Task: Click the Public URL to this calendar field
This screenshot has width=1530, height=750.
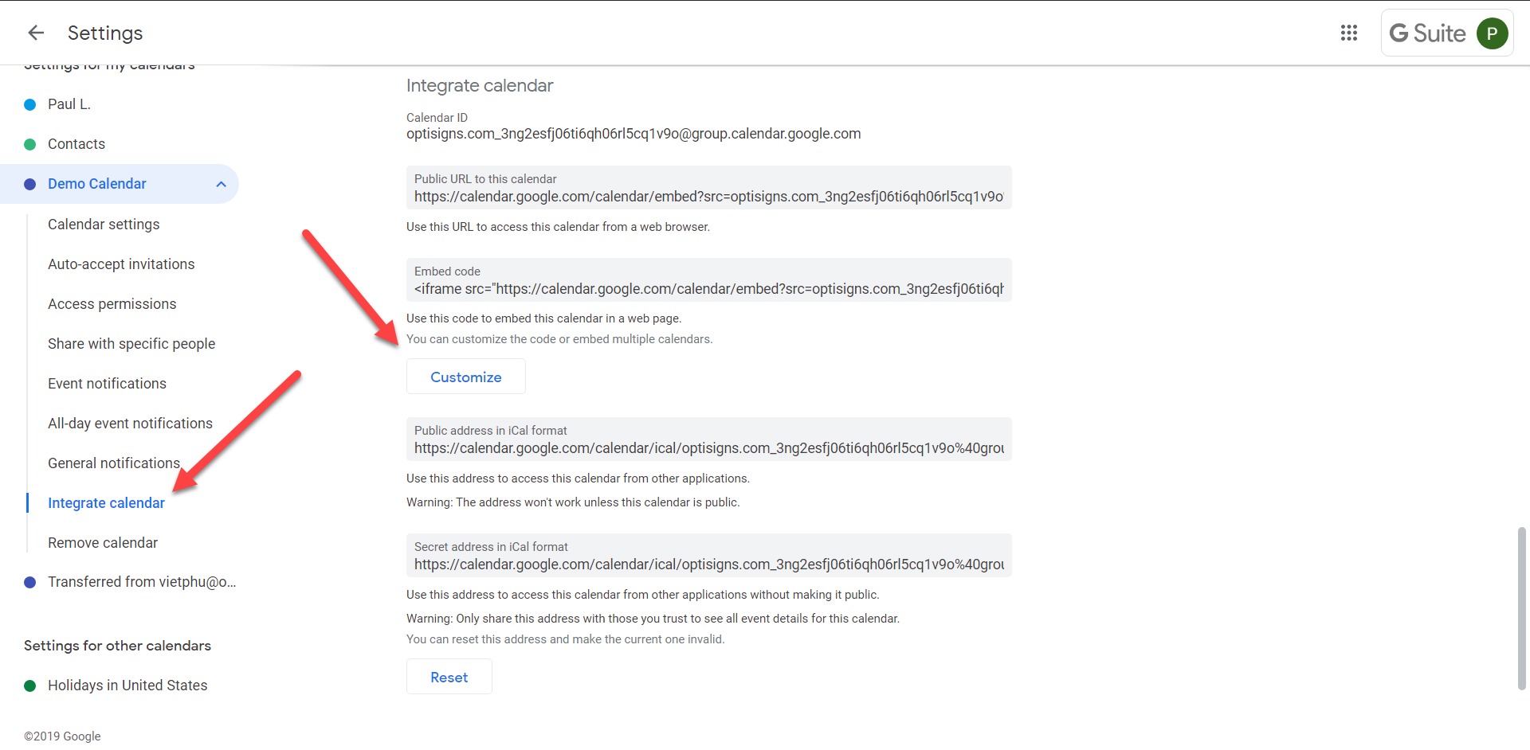Action: point(709,188)
